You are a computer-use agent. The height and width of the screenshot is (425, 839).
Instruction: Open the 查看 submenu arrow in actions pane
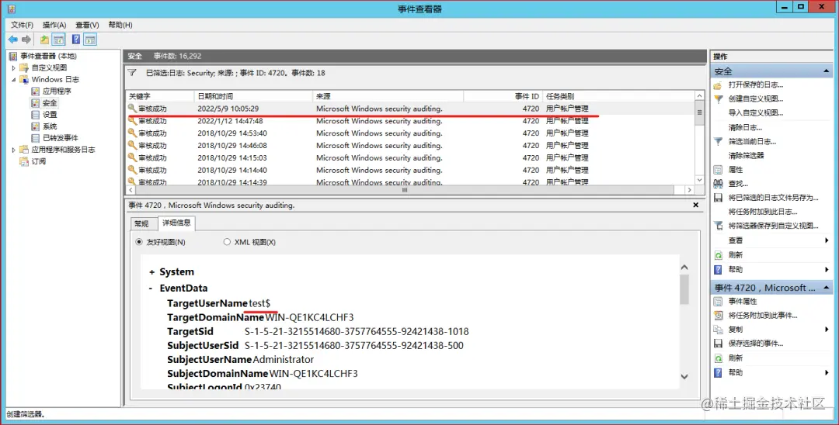[x=827, y=240]
